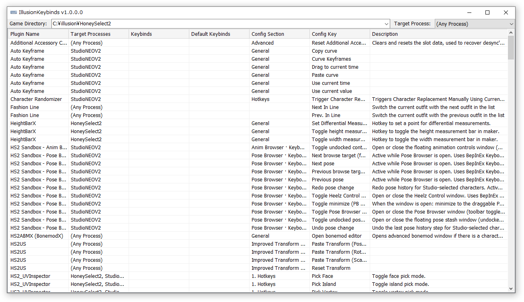The image size is (524, 302).
Task: Select the 'Character Randomizer' plugin cell
Action: click(39, 99)
